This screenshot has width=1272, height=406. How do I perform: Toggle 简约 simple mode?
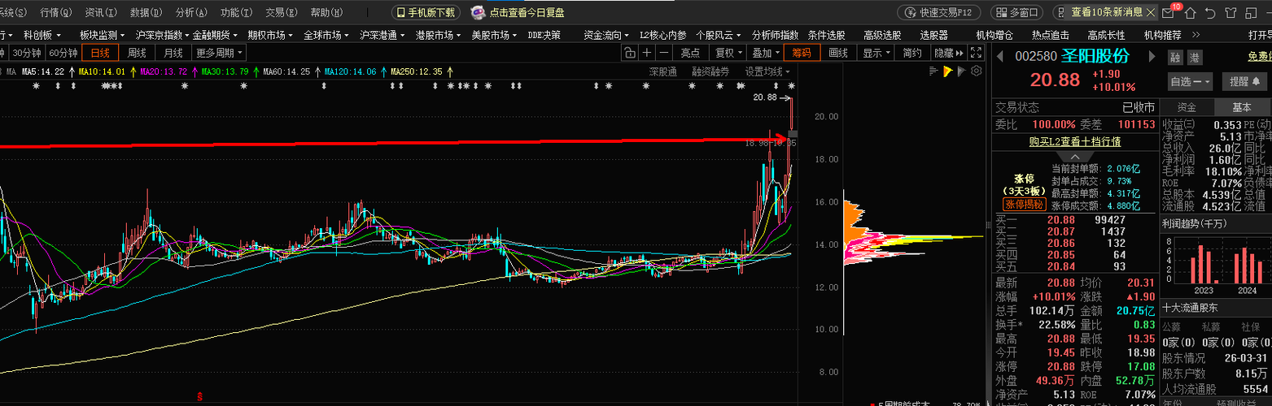pyautogui.click(x=912, y=53)
